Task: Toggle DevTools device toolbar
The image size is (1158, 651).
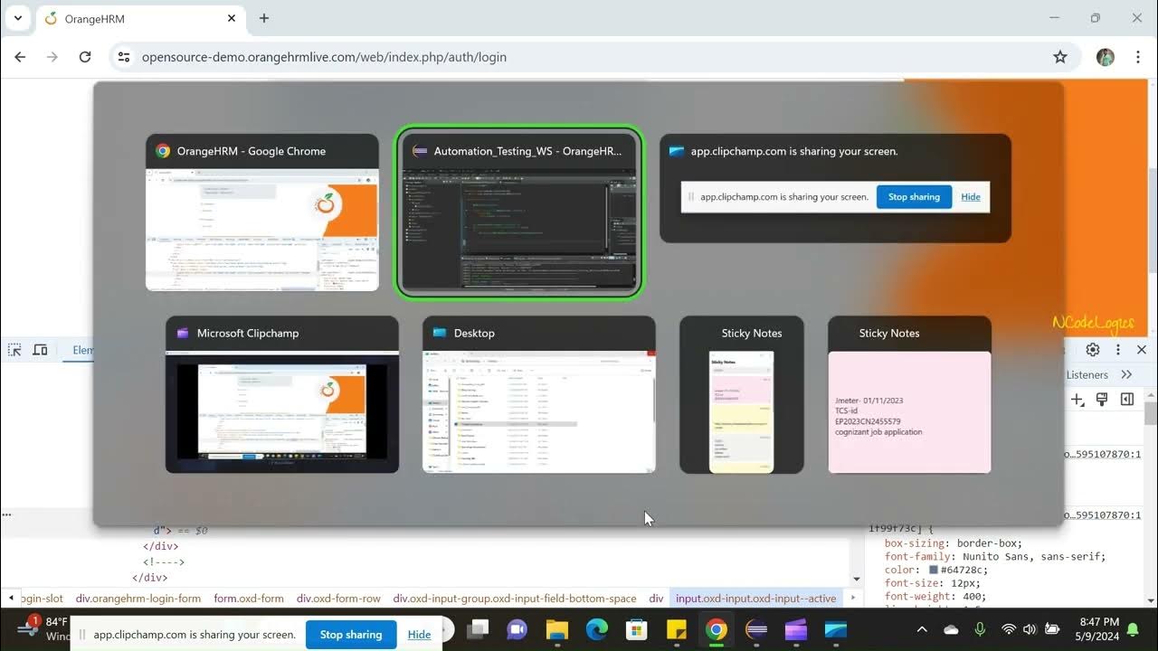Action: [x=40, y=350]
